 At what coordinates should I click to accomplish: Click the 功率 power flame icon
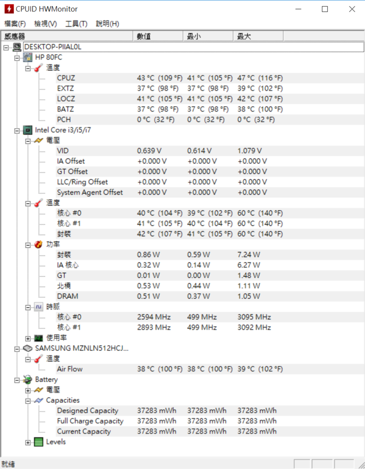[39, 245]
